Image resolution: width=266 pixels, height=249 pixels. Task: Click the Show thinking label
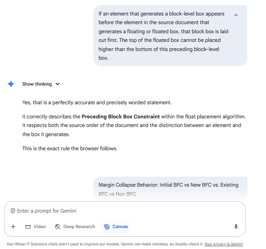[x=37, y=84]
